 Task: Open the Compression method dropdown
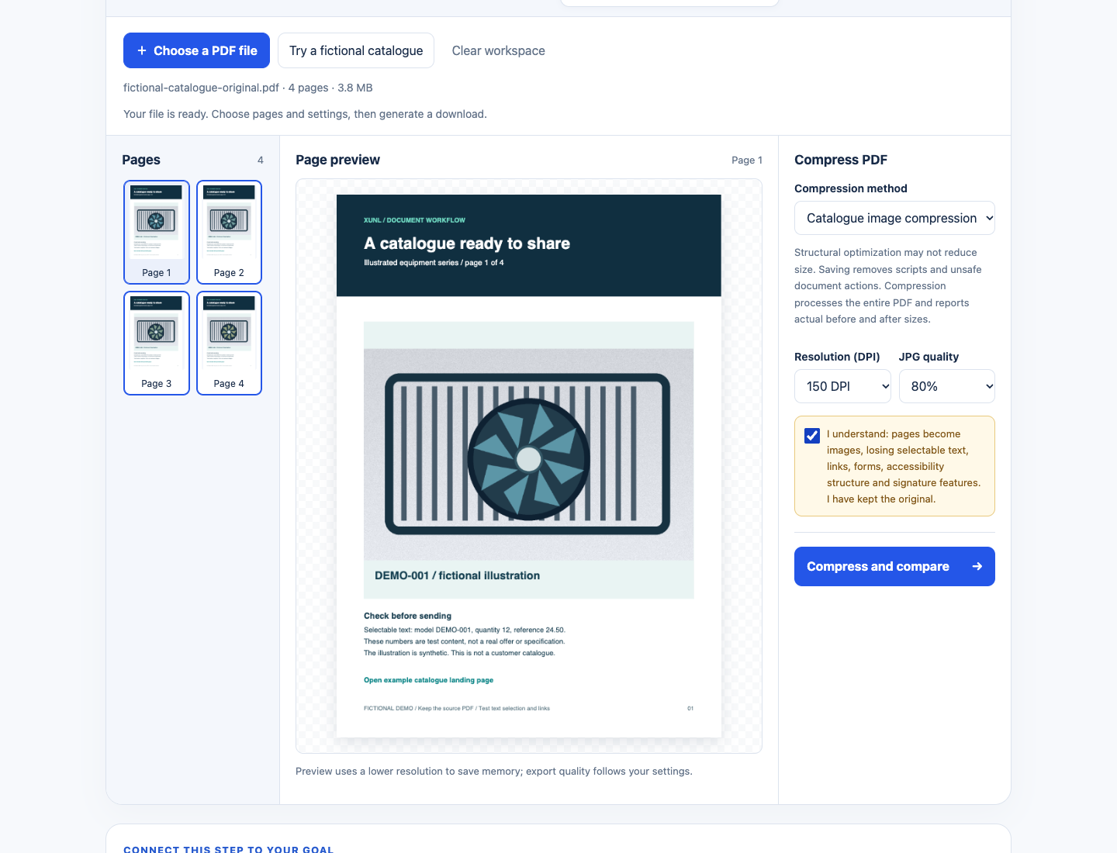coord(894,218)
